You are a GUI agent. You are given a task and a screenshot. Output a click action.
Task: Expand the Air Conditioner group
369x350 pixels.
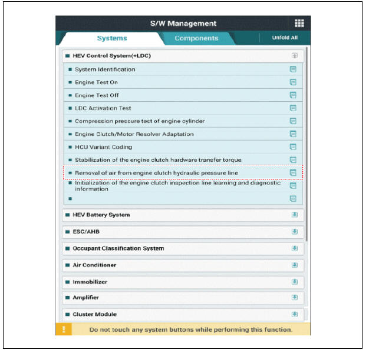(294, 265)
